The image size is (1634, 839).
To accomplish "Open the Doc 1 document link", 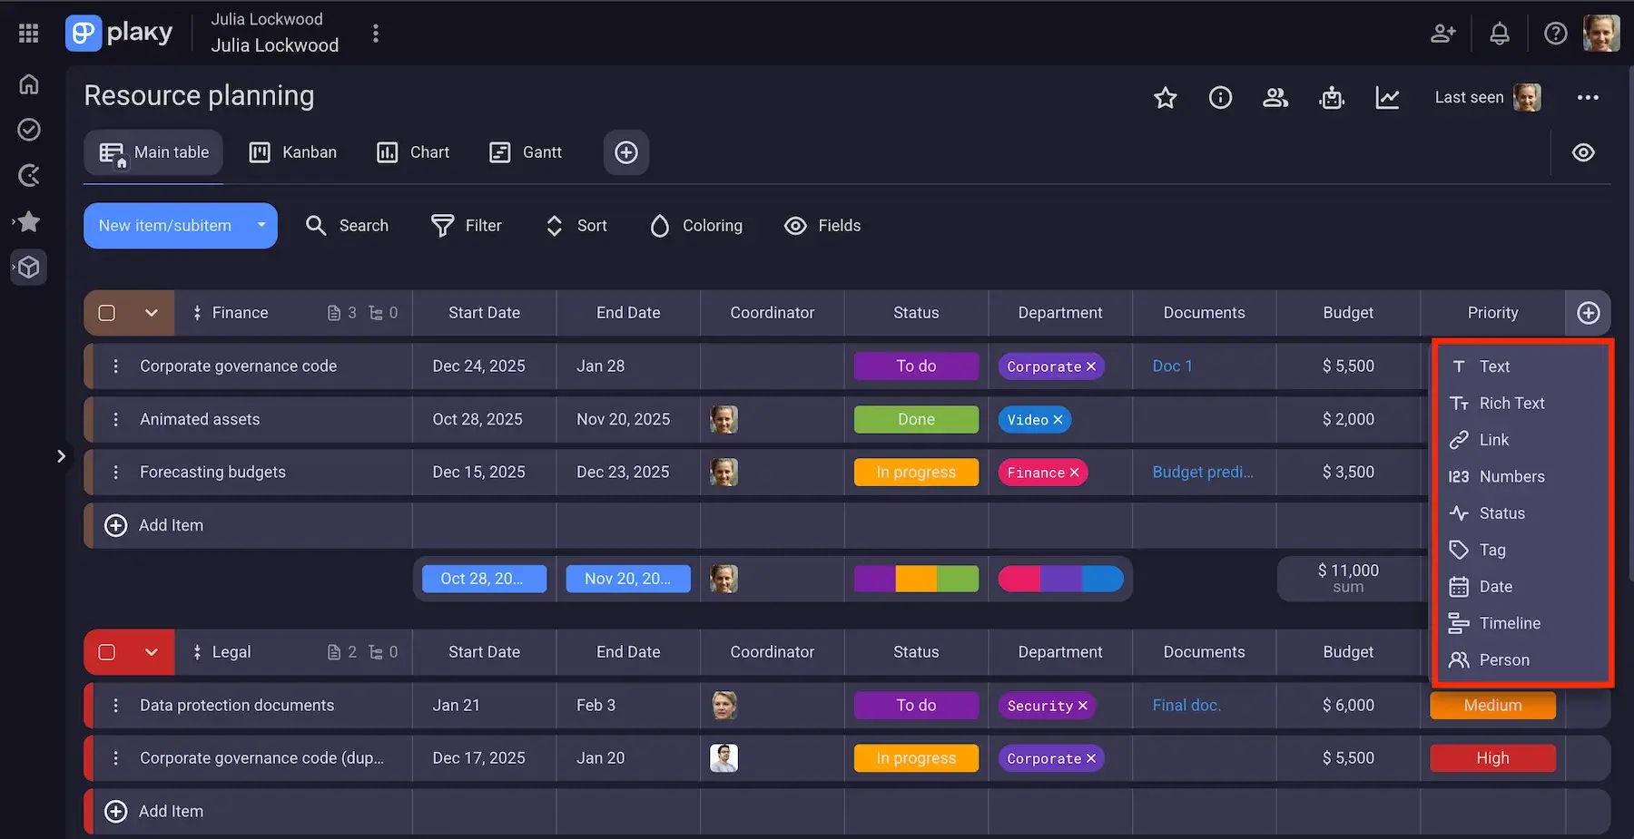I will 1172,366.
